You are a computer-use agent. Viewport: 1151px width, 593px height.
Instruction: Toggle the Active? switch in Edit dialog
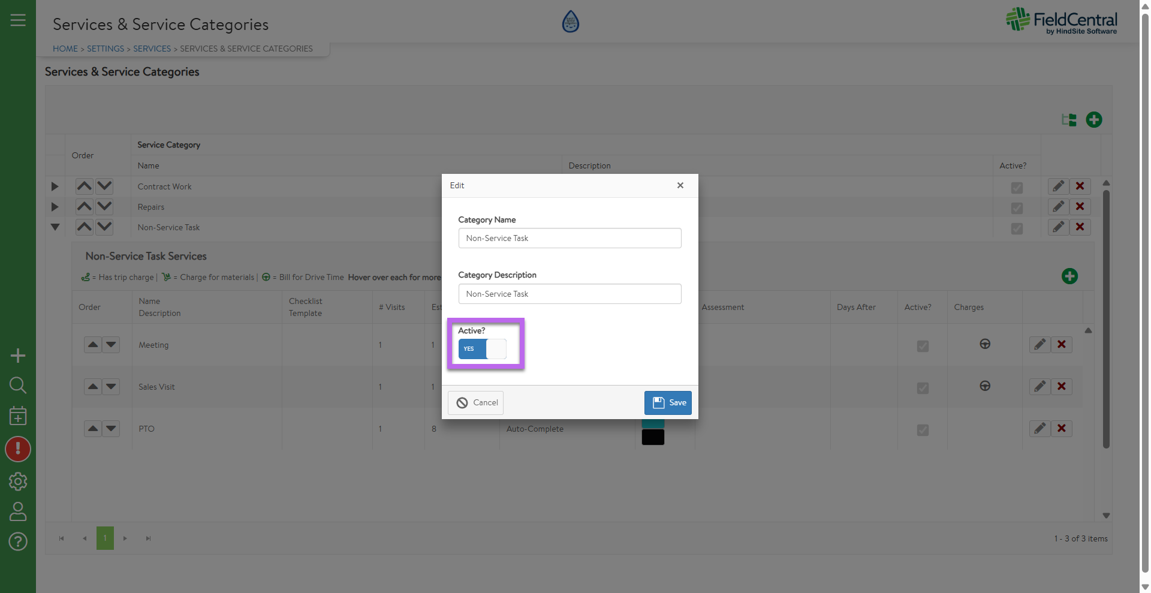pos(482,349)
